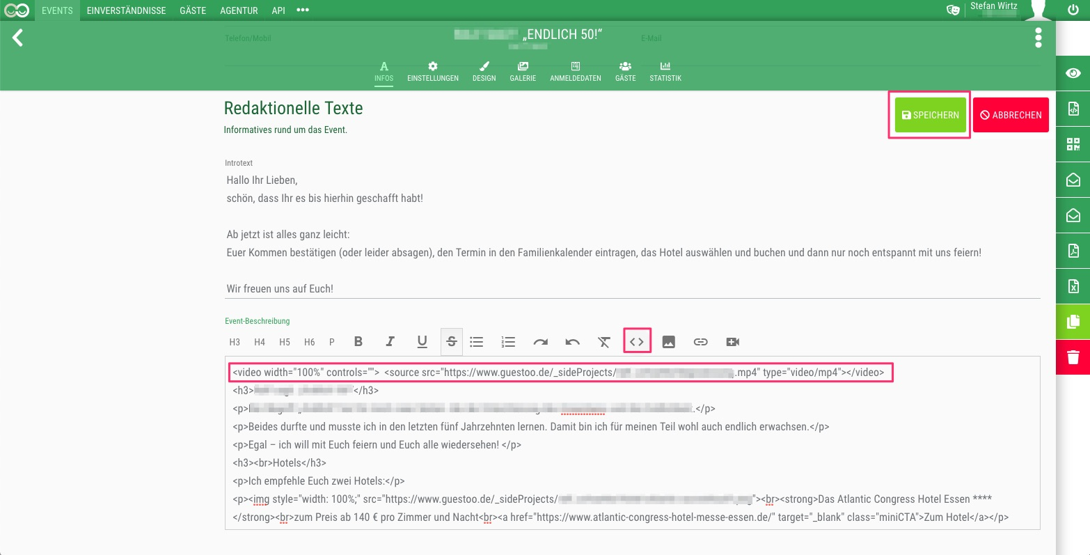Image resolution: width=1090 pixels, height=555 pixels.
Task: Apply H3 heading style
Action: coord(235,342)
